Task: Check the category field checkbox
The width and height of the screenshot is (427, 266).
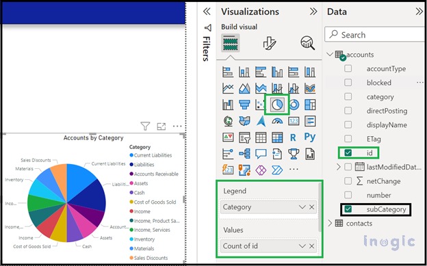Action: coord(348,96)
